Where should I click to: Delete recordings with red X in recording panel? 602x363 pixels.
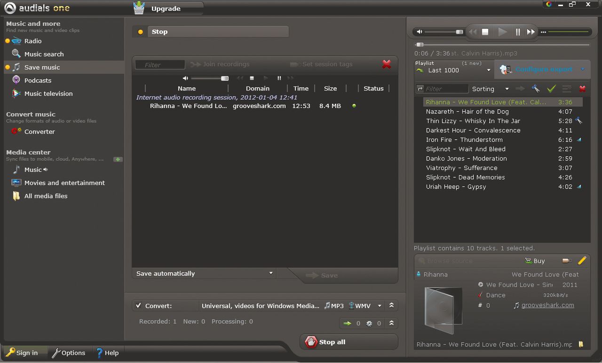(387, 64)
